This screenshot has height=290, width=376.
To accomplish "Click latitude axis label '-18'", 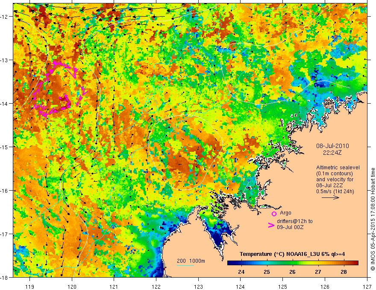I will click(5, 277).
